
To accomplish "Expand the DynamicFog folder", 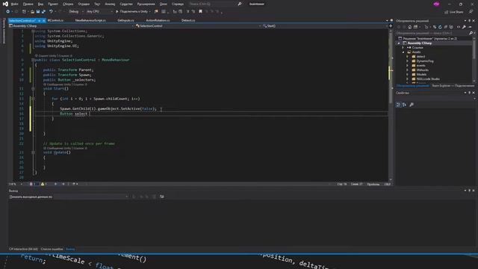I will (x=408, y=61).
